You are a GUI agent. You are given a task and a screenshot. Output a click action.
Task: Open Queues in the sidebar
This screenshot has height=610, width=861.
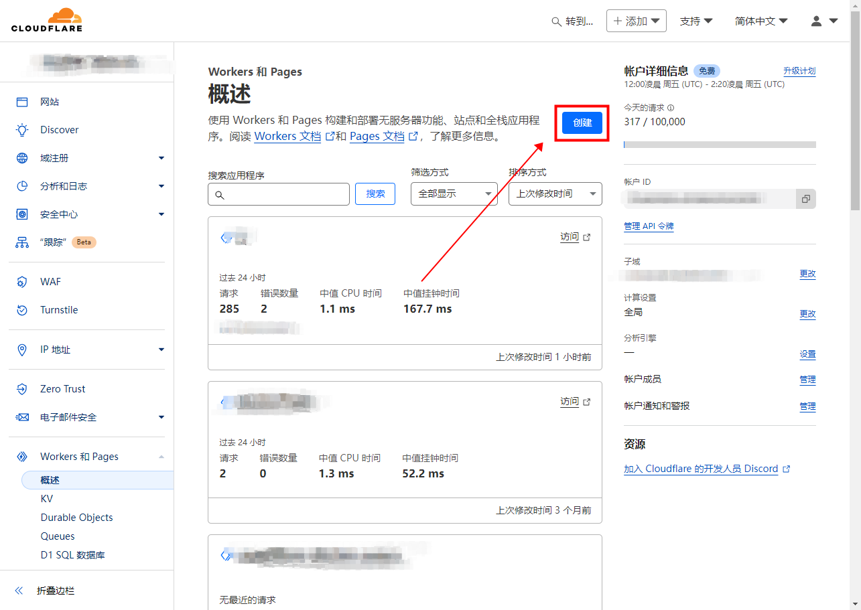pos(58,536)
